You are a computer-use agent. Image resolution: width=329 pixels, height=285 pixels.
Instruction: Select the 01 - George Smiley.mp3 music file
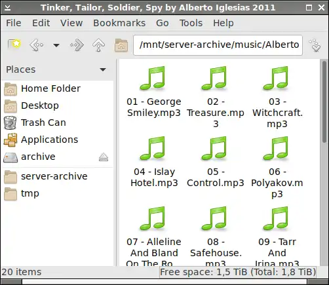click(x=154, y=92)
